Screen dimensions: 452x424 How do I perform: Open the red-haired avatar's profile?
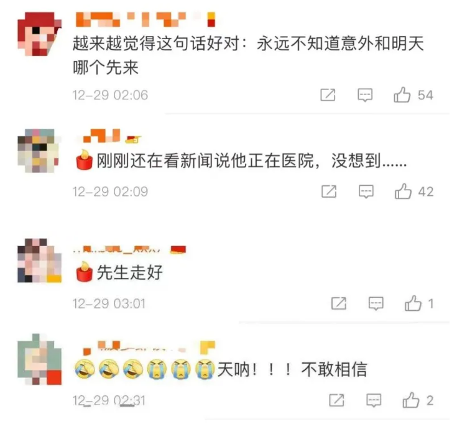click(40, 34)
